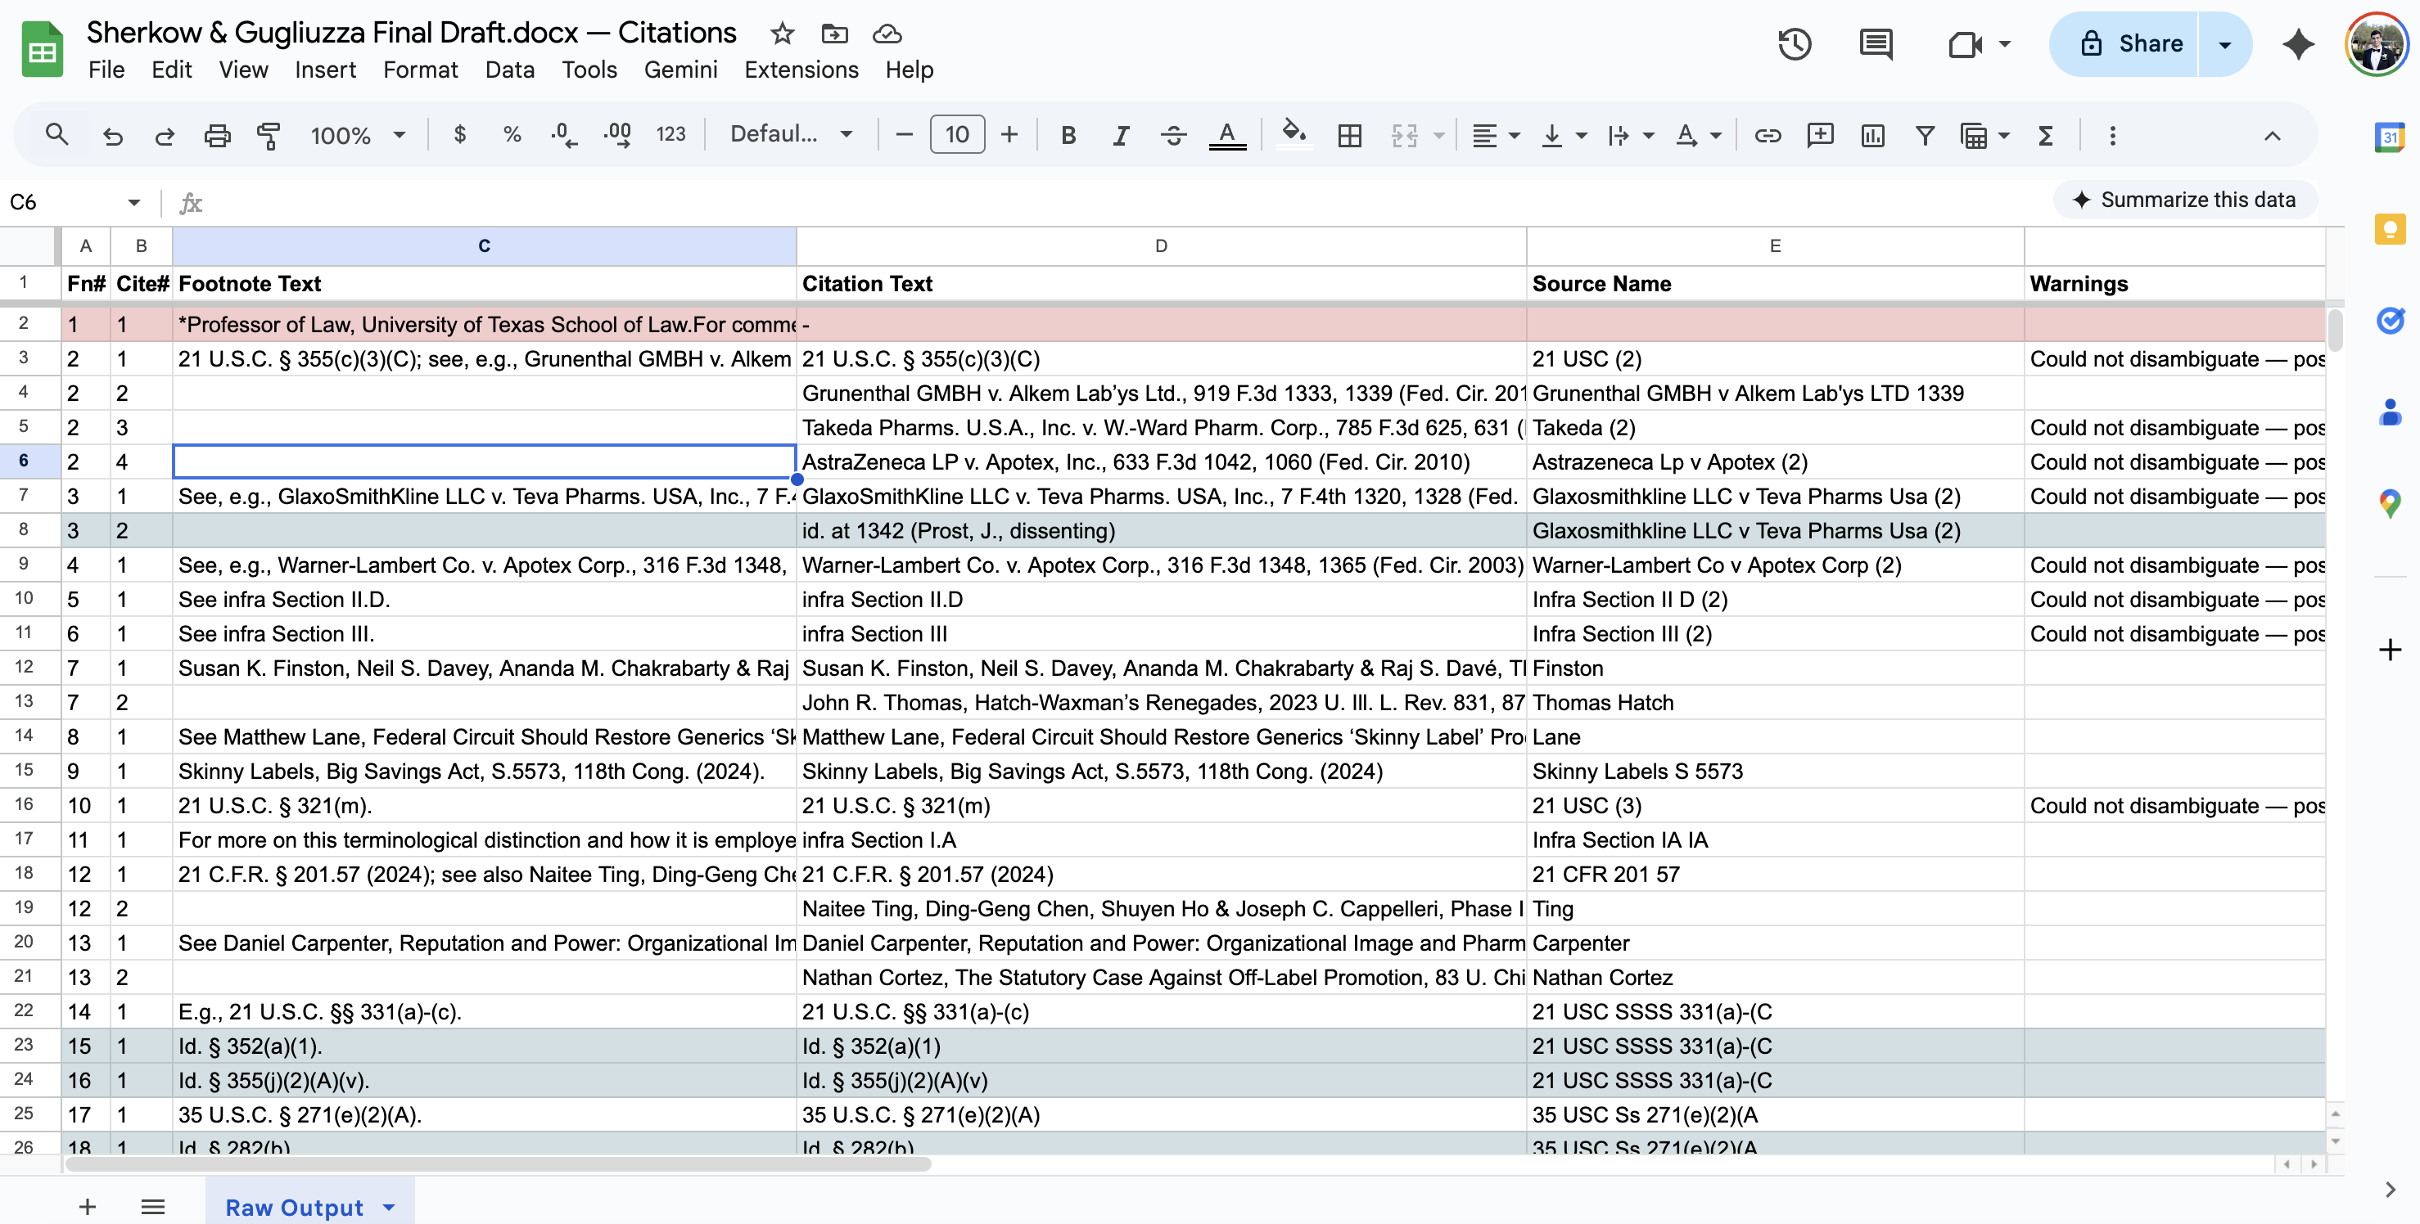The height and width of the screenshot is (1224, 2420).
Task: Insert a link
Action: pyautogui.click(x=1768, y=134)
